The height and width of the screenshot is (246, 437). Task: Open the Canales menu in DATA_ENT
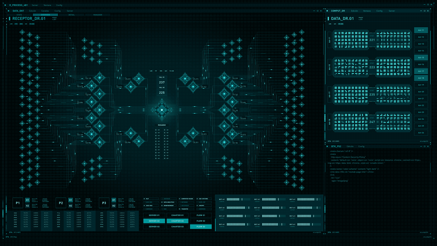[45, 11]
